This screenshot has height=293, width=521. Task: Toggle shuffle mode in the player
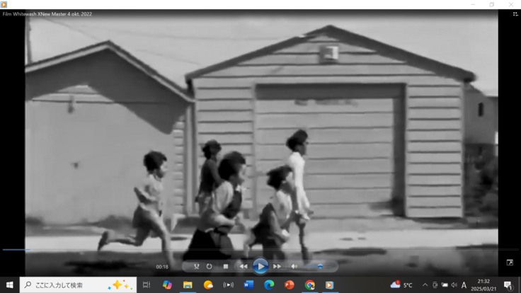click(197, 266)
